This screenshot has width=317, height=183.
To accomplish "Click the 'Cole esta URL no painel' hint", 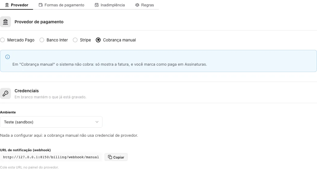I will pos(29,167).
